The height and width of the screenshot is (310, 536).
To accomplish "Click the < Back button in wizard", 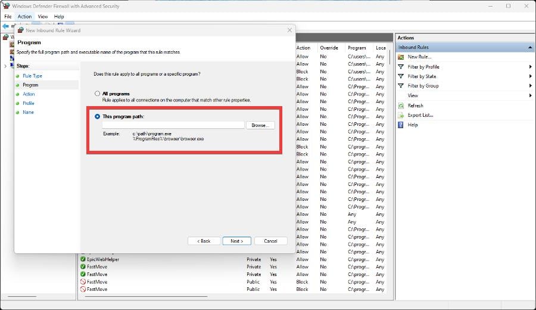I will (204, 241).
